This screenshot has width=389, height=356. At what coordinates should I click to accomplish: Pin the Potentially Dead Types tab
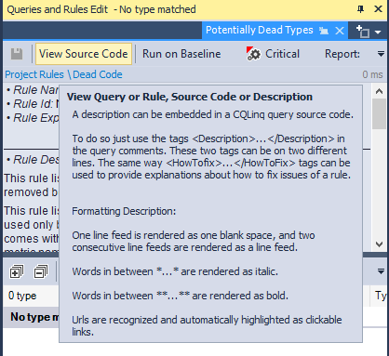click(x=324, y=31)
